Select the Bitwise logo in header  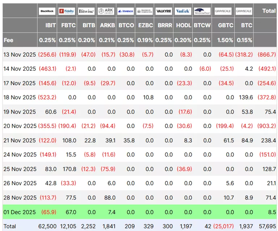pyautogui.click(x=86, y=11)
